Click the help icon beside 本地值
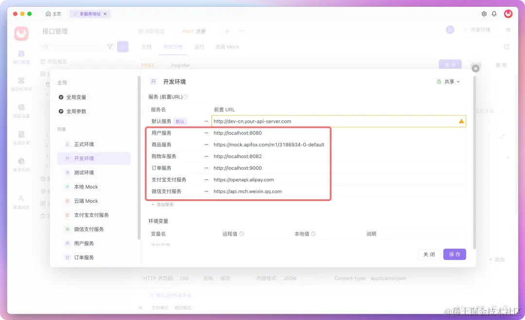Image resolution: width=525 pixels, height=320 pixels. pos(314,234)
